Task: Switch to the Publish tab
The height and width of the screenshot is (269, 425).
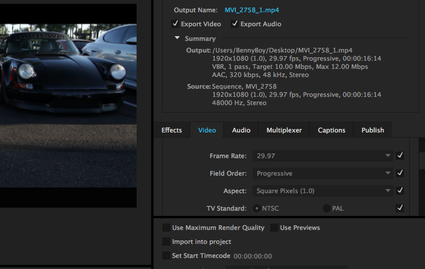Action: coord(372,130)
